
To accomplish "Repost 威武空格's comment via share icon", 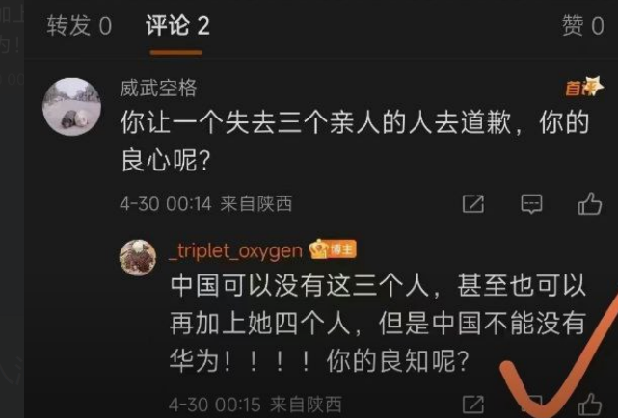I will (x=473, y=204).
